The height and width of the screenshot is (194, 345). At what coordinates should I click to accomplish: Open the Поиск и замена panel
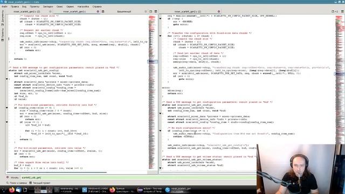tap(17, 183)
